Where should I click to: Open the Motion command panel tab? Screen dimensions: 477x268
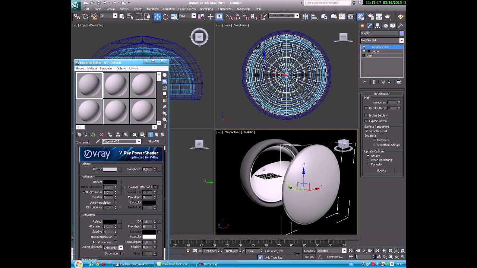(385, 26)
